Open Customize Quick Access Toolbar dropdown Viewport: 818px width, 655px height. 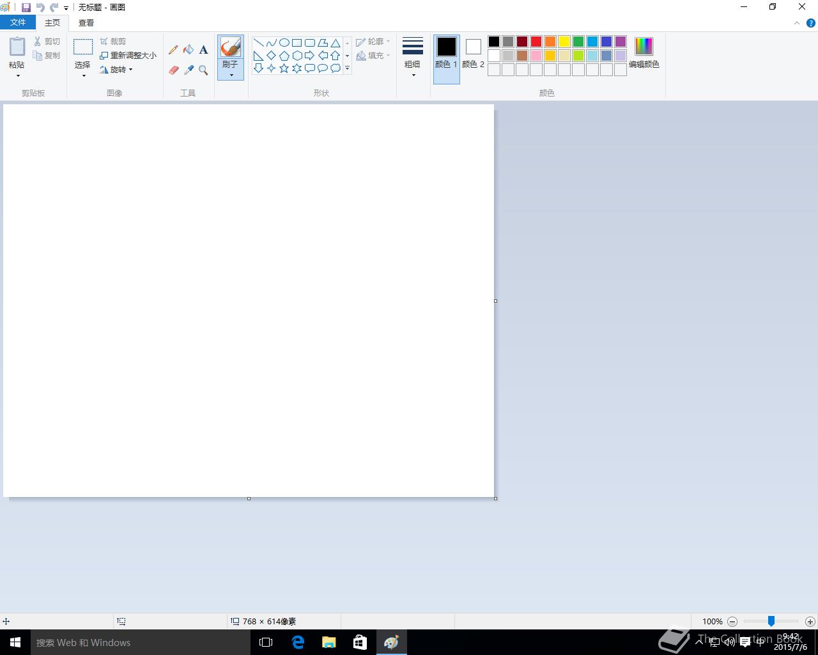point(66,8)
